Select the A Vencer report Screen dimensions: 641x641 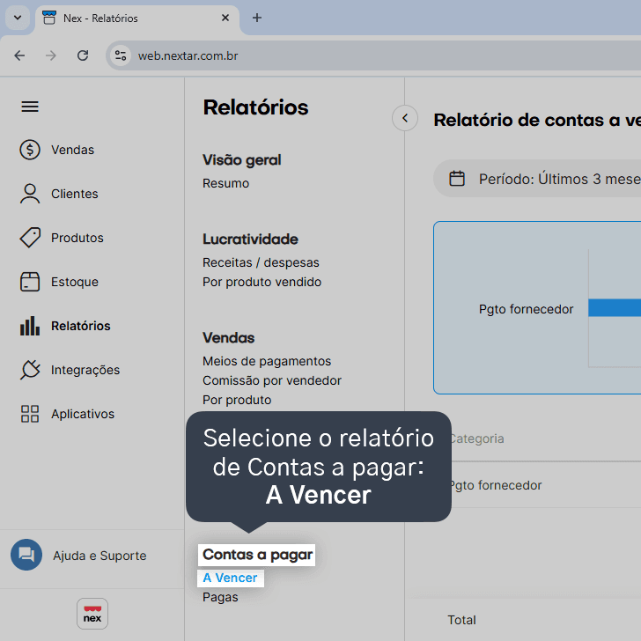[x=230, y=578]
